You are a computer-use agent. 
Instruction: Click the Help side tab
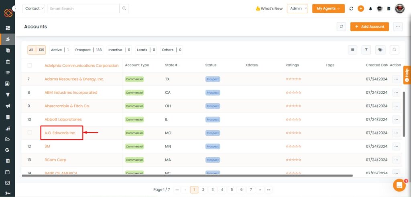point(407,75)
